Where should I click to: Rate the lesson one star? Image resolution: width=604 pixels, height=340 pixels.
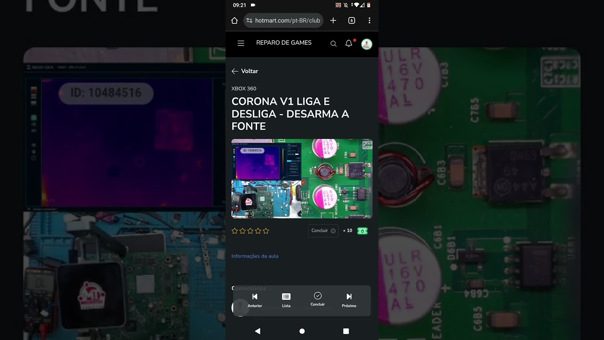(235, 231)
